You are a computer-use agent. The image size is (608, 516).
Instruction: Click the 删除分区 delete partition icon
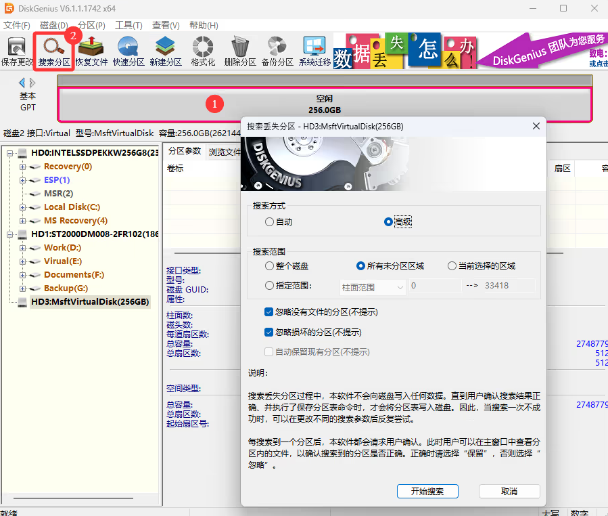pyautogui.click(x=240, y=51)
